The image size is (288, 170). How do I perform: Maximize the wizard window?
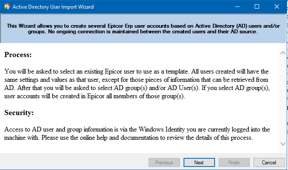[x=257, y=6]
